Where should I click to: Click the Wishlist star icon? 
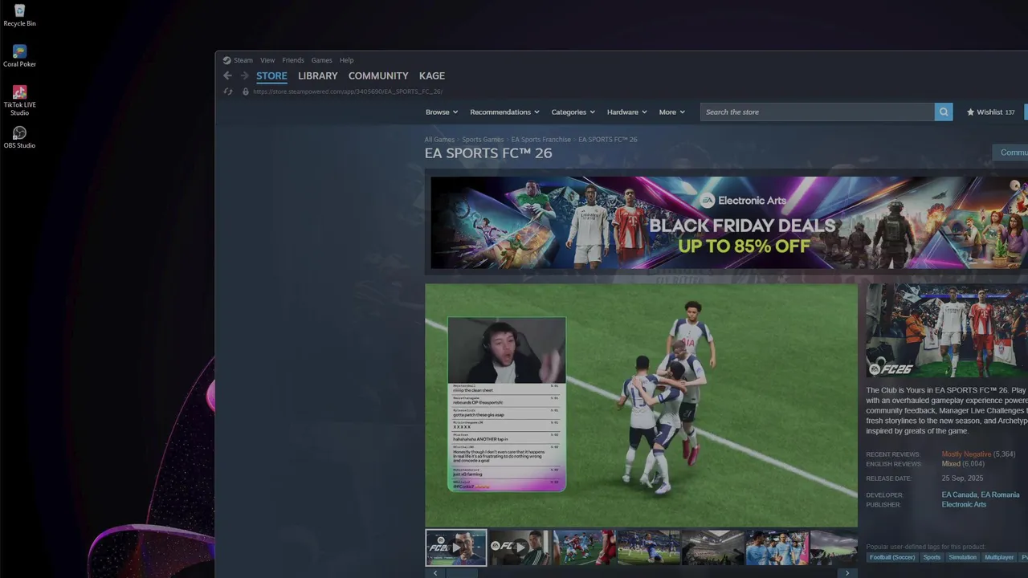point(970,112)
